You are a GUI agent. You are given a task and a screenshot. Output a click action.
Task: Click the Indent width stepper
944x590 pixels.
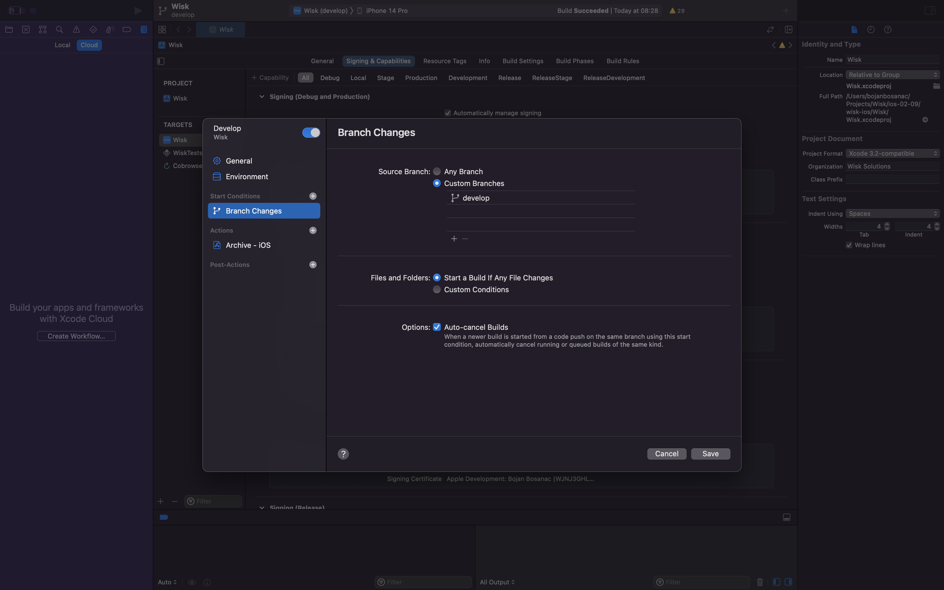click(x=937, y=226)
